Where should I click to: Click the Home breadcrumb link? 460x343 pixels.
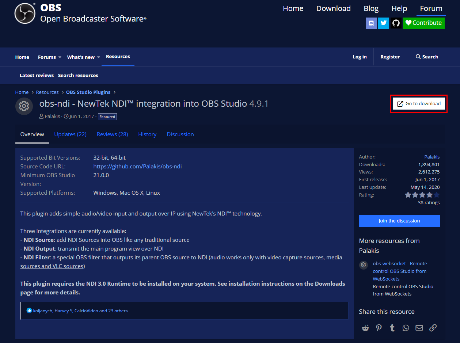click(x=22, y=92)
